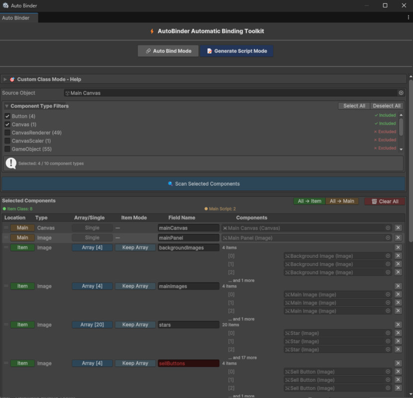The width and height of the screenshot is (413, 398).
Task: Select the Auto Bind Mode tab
Action: coord(168,51)
